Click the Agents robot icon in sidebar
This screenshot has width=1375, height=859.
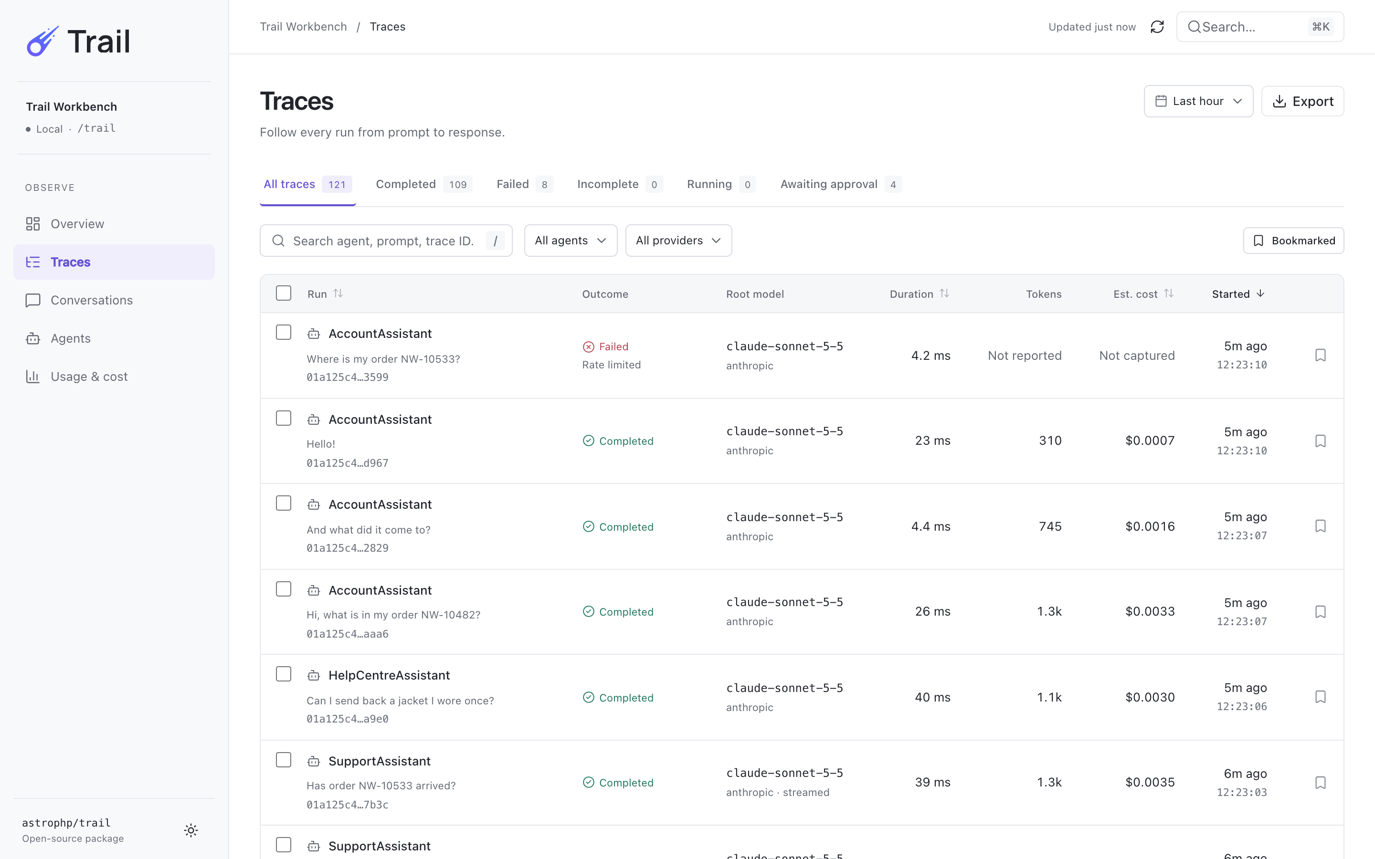coord(33,339)
